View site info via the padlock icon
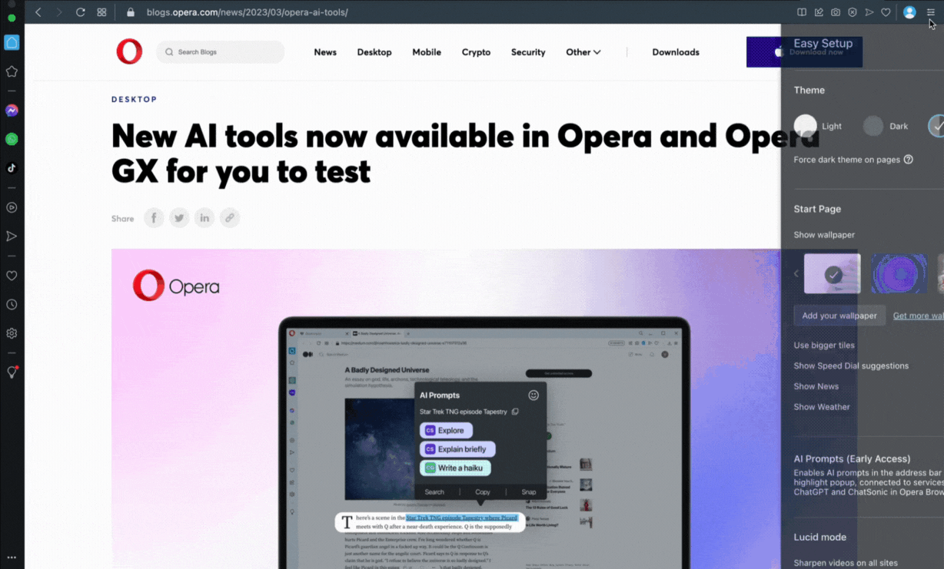This screenshot has height=569, width=944. (x=131, y=12)
